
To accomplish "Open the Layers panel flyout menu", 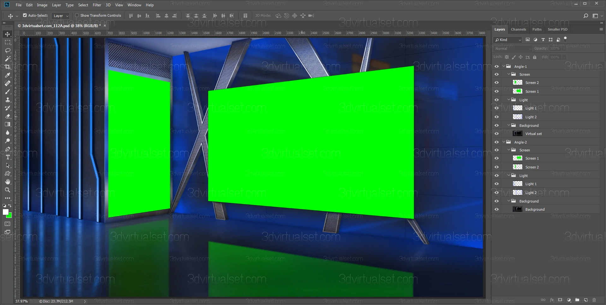I will tap(601, 29).
